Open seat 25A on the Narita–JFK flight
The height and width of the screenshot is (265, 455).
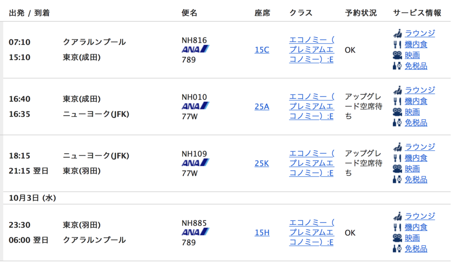click(262, 107)
